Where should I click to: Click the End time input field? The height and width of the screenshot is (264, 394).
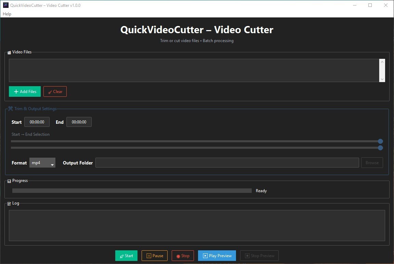(x=79, y=122)
